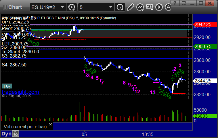Click the 50000 volume axis label

coord(200,110)
